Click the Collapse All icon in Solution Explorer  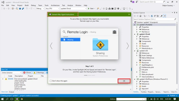(x=155, y=16)
